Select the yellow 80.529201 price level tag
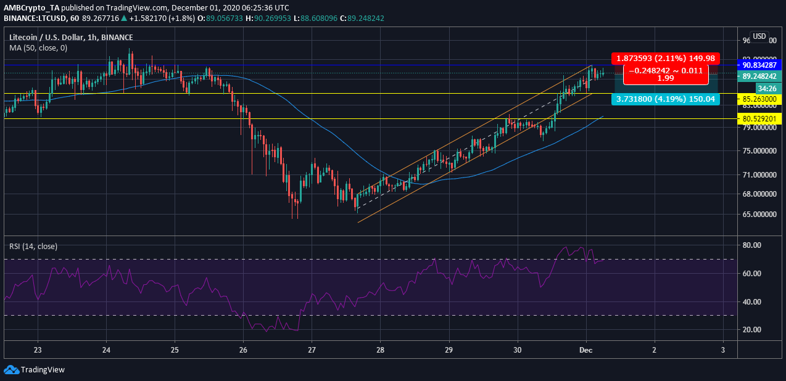This screenshot has height=381, width=786. pyautogui.click(x=761, y=118)
